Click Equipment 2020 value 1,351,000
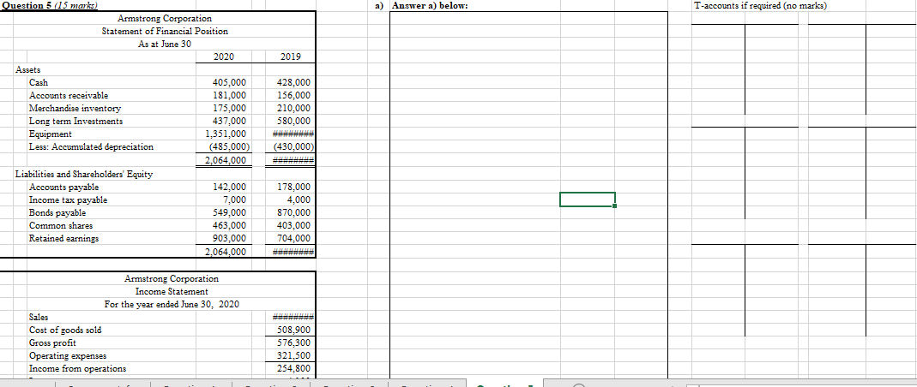The image size is (917, 387). tap(226, 134)
